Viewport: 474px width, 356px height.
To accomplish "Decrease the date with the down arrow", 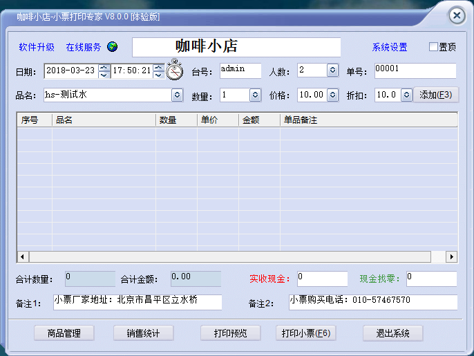I will [104, 75].
